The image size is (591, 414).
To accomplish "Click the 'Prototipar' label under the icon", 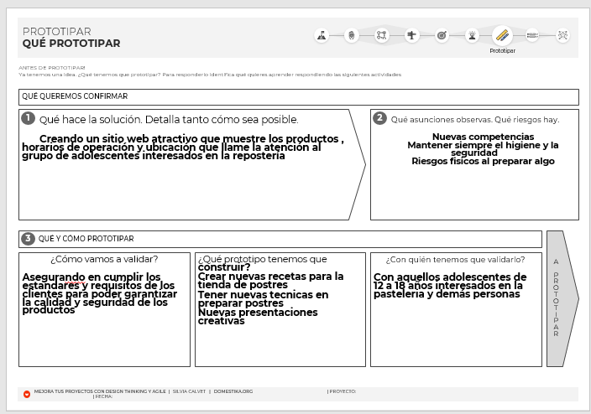I will (502, 50).
